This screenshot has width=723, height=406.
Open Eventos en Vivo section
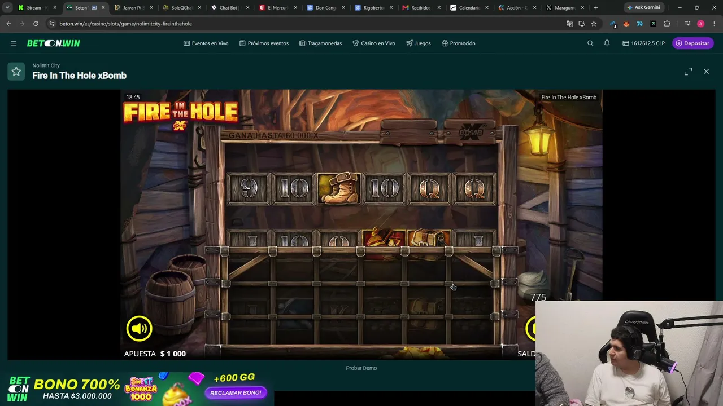tap(206, 43)
